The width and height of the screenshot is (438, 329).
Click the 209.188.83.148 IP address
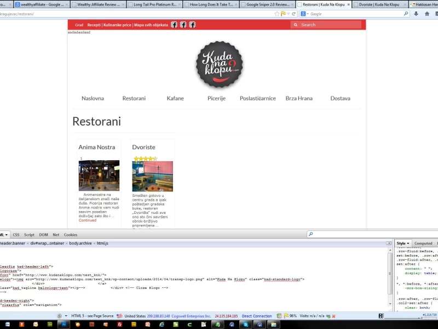(x=158, y=316)
